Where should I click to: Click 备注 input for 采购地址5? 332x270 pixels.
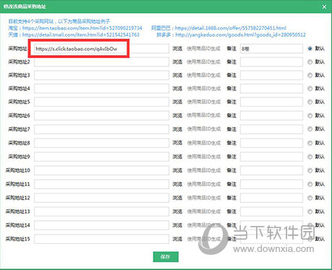tap(271, 102)
